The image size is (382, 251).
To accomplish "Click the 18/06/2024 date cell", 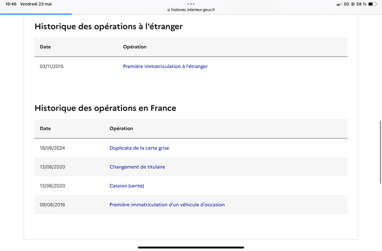I will [x=53, y=148].
